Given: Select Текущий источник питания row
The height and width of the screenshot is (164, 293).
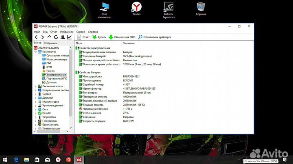Looking at the screenshot, I should tap(105, 52).
